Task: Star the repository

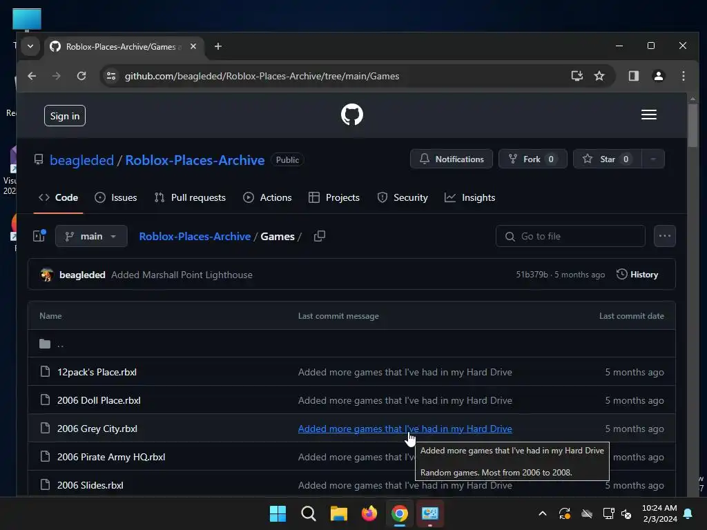Action: tap(607, 159)
